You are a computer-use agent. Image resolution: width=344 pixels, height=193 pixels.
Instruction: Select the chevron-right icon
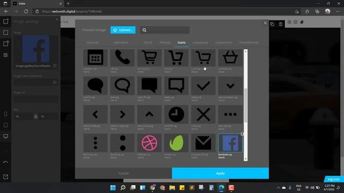pos(122,114)
